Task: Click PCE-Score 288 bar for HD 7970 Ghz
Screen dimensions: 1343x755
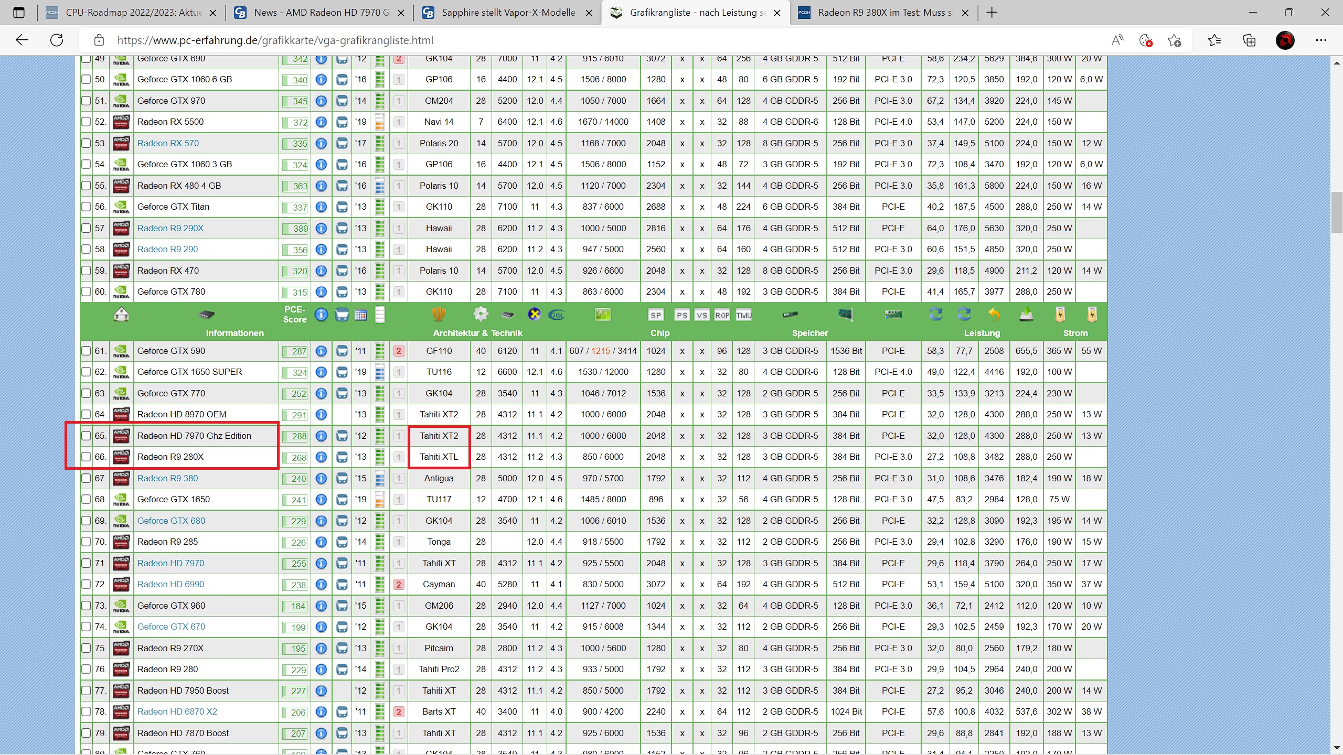Action: (295, 436)
